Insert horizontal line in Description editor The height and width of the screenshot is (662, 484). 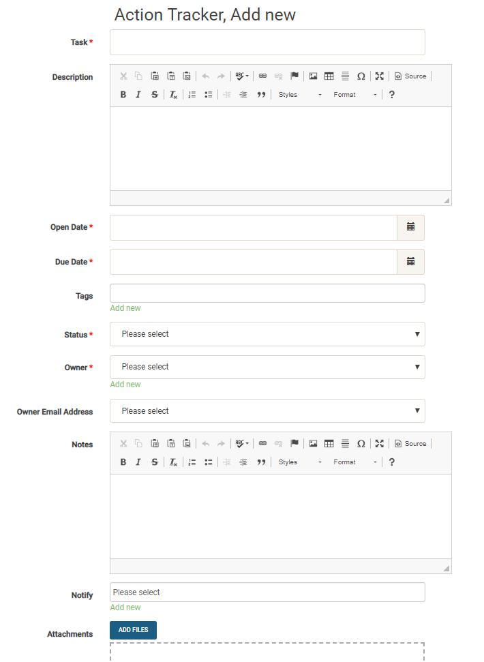(345, 76)
